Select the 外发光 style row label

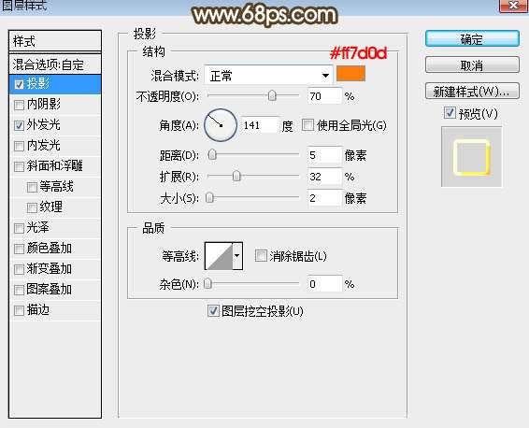click(x=44, y=125)
